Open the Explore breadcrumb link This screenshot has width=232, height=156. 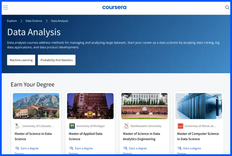tap(12, 21)
